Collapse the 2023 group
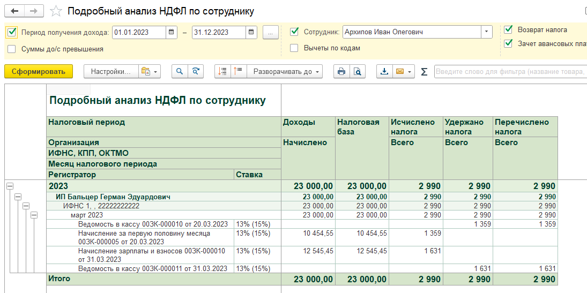The image size is (587, 293). point(9,186)
